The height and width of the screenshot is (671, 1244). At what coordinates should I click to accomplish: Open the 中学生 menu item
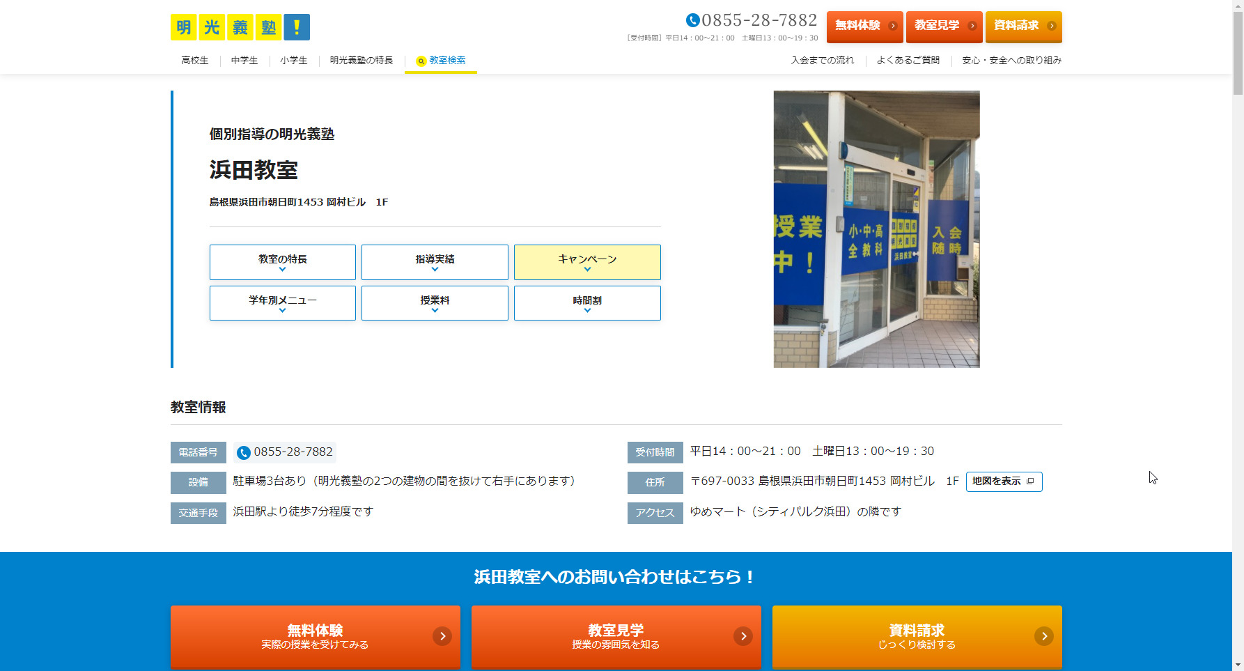(x=244, y=61)
